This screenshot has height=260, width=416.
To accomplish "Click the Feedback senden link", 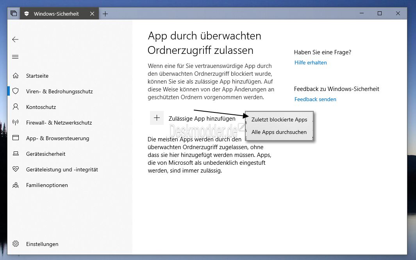I will click(x=315, y=100).
